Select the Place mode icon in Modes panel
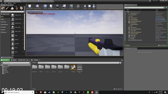168x94 pixels. click(x=3, y=8)
